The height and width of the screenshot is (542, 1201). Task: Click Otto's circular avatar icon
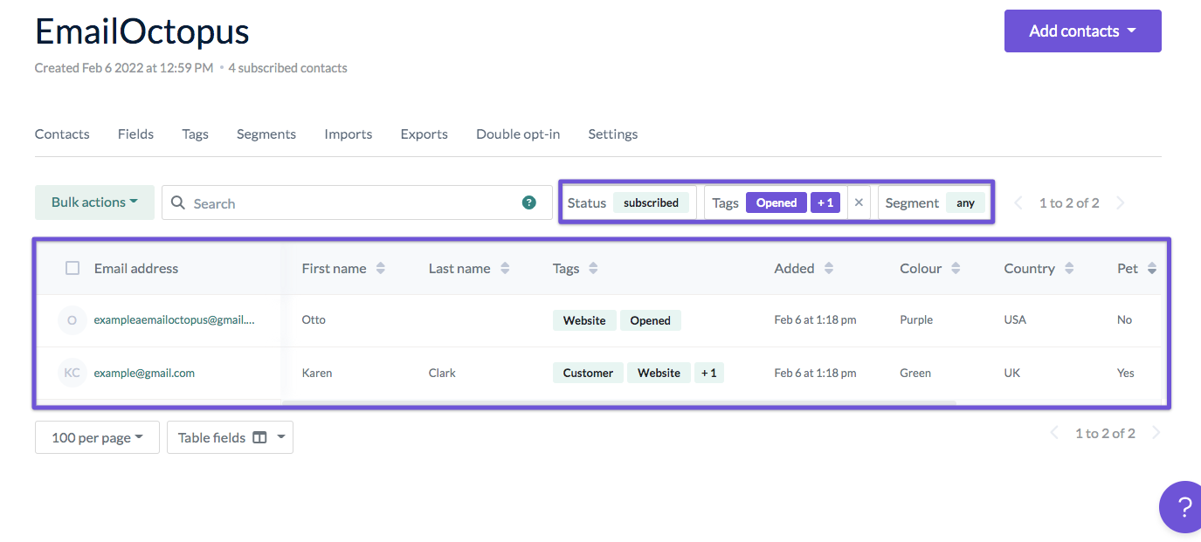pyautogui.click(x=72, y=320)
